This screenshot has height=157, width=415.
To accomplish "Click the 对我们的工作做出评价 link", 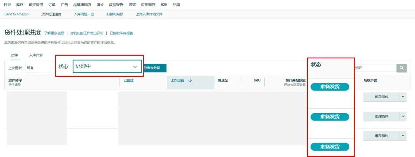I will [x=87, y=33].
